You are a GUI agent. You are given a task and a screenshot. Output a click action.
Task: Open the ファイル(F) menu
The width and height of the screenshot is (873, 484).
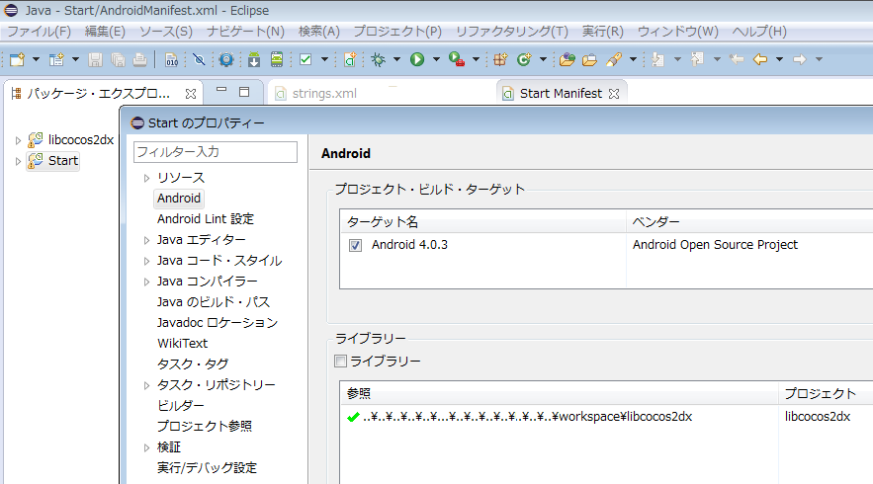tap(39, 32)
